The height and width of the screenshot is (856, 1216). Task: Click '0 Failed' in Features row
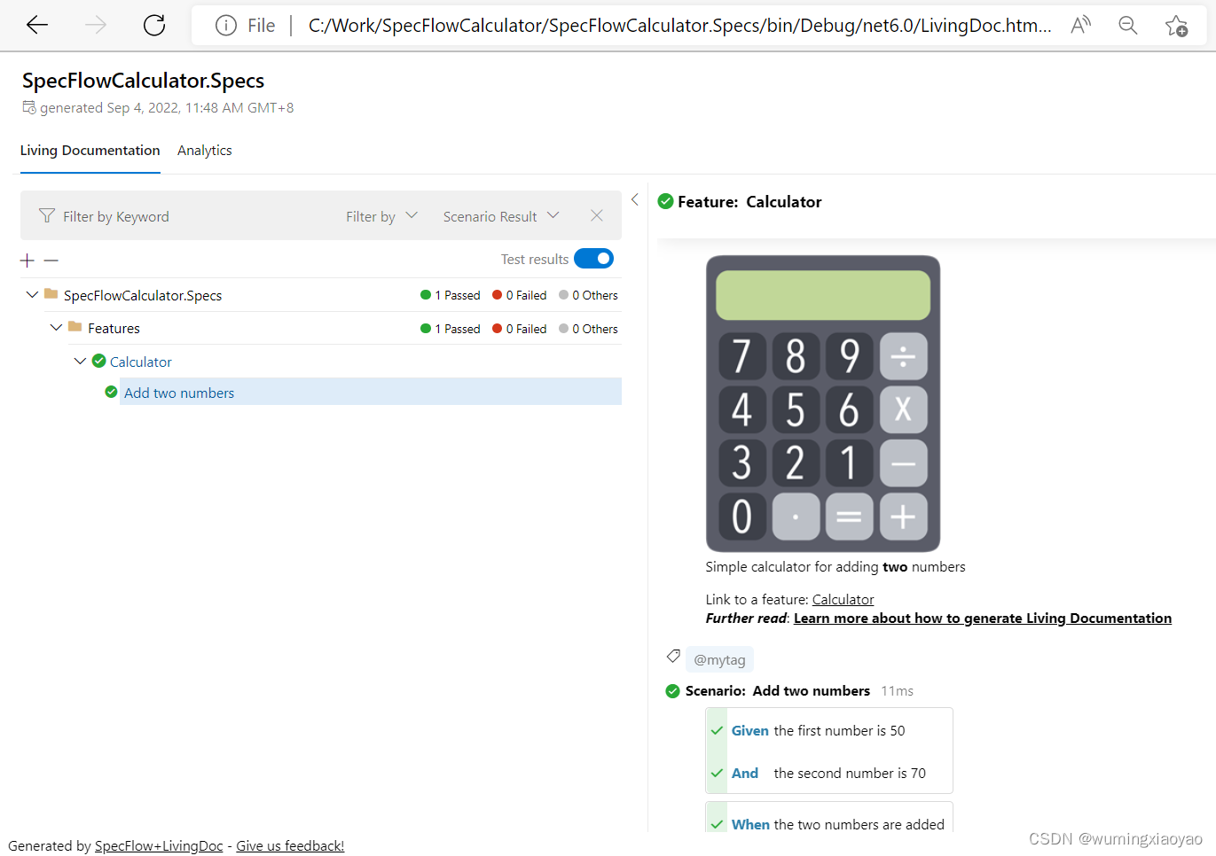520,329
